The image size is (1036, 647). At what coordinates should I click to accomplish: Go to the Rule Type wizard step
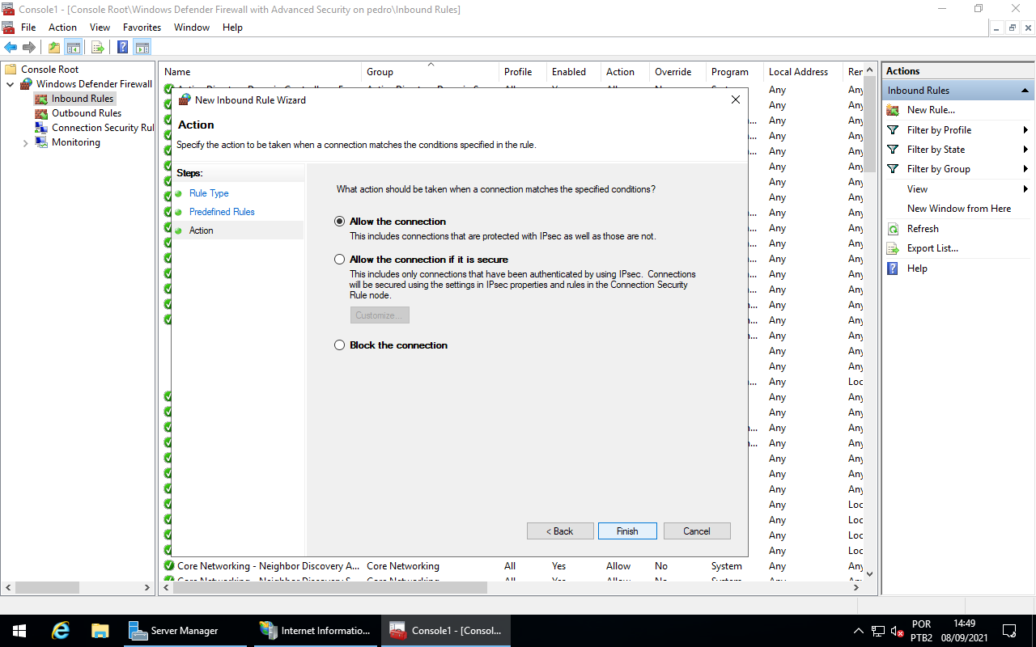pos(209,193)
